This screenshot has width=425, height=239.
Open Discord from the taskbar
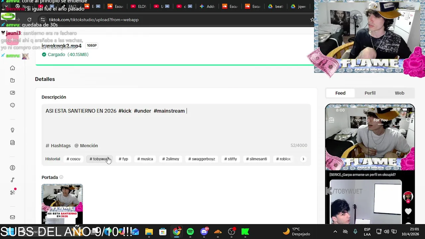[x=204, y=232]
